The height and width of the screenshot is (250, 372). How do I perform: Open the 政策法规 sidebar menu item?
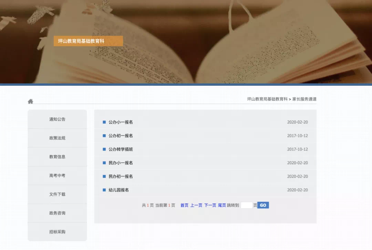(x=57, y=138)
